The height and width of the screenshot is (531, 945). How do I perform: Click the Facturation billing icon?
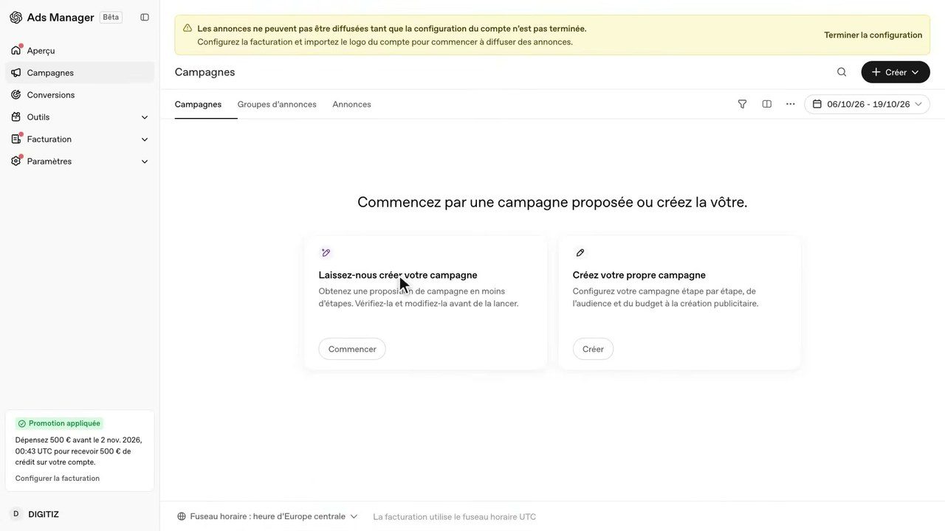(16, 139)
